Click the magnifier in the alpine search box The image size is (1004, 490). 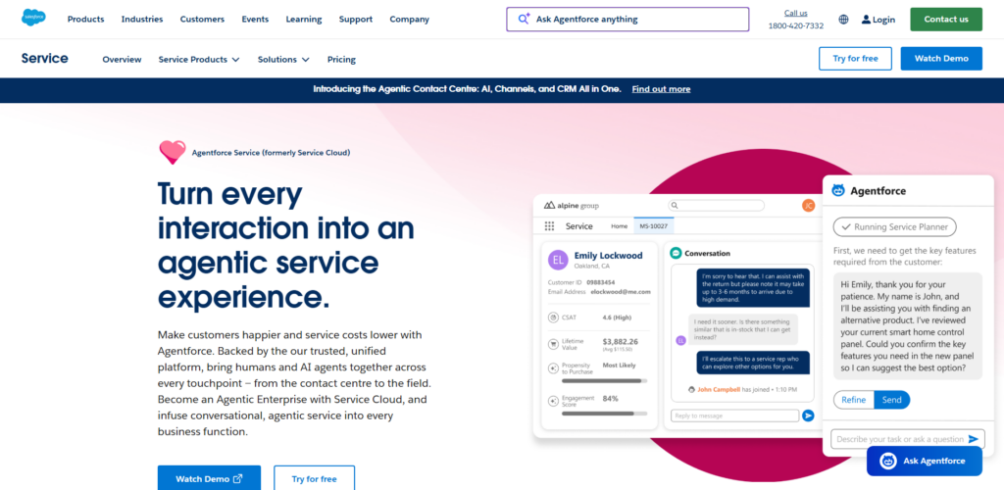tap(675, 206)
